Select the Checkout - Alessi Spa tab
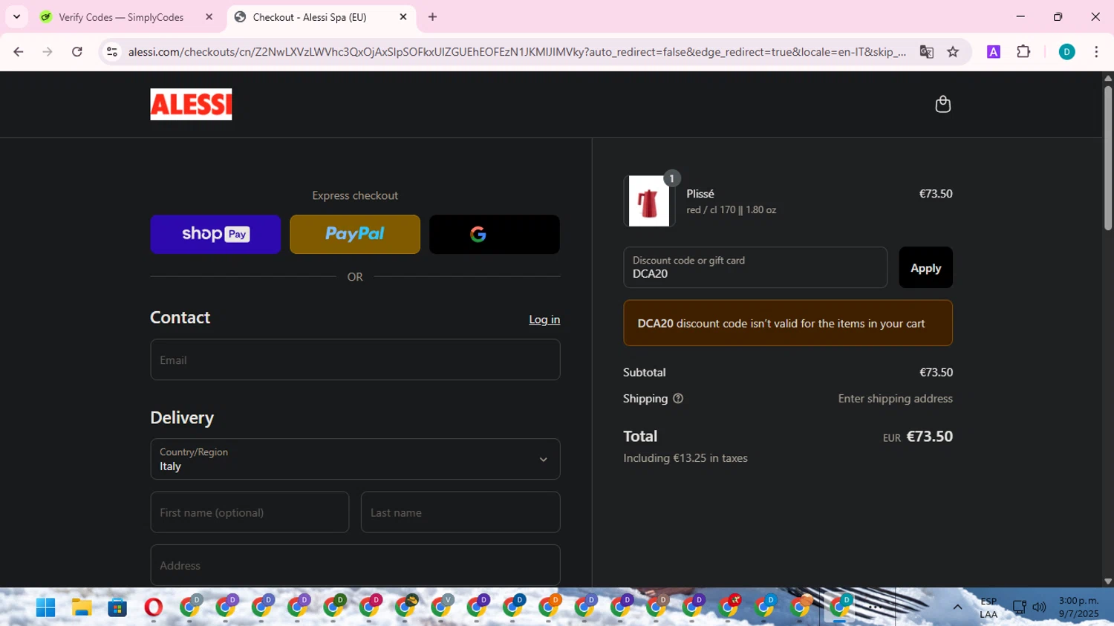Screen dimensions: 1114x626 click(310, 17)
